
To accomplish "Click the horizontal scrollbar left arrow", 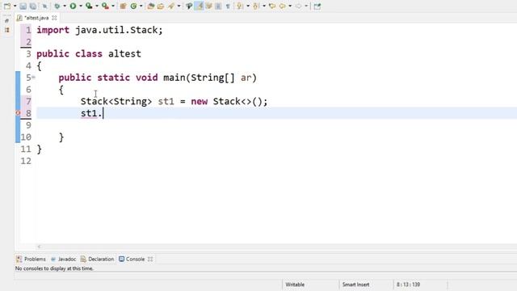I will [x=39, y=247].
